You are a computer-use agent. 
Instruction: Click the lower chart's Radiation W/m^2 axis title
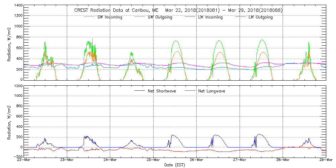[x=9, y=121]
